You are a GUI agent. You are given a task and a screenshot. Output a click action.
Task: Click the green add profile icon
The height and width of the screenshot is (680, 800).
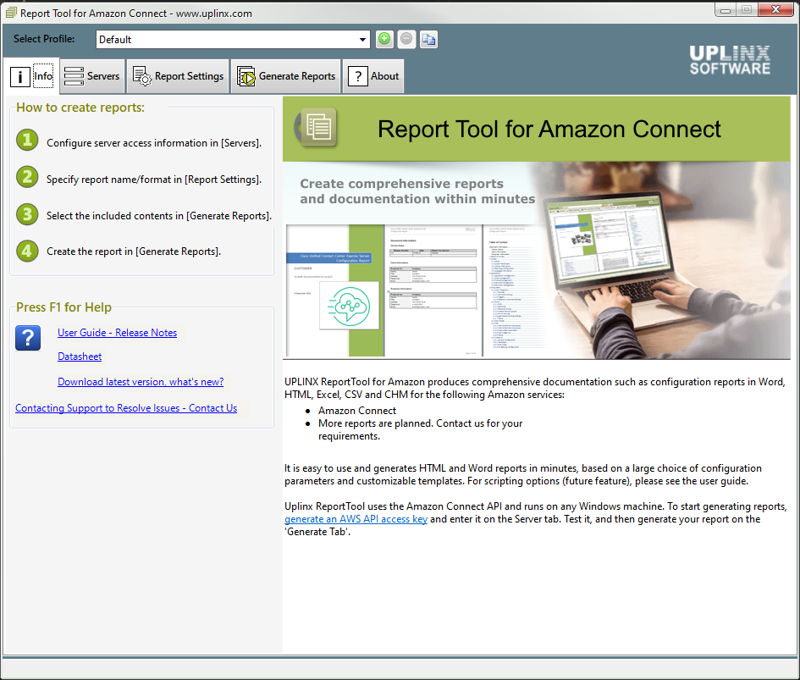point(384,39)
